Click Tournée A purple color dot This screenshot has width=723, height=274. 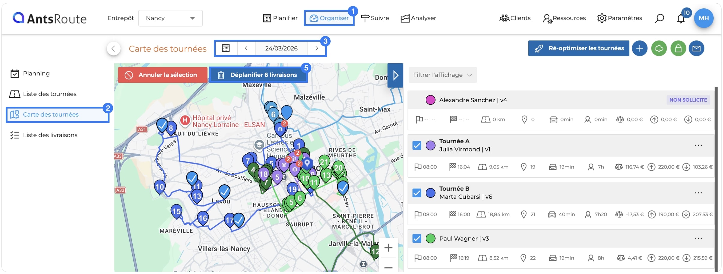tap(430, 145)
